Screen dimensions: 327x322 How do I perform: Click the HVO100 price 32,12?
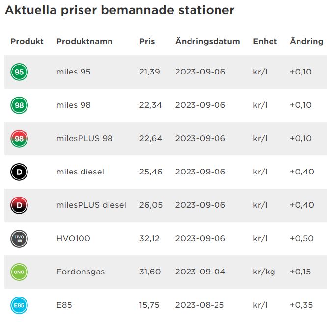tap(150, 239)
